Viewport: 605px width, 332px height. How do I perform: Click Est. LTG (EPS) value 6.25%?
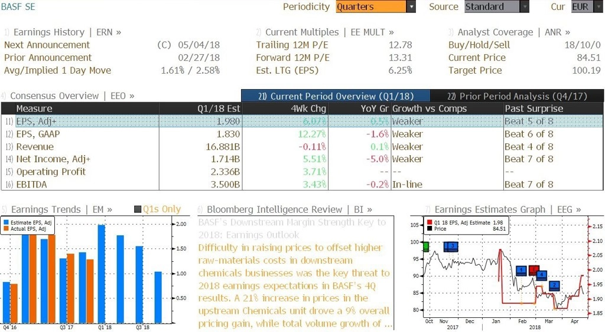[x=399, y=71]
